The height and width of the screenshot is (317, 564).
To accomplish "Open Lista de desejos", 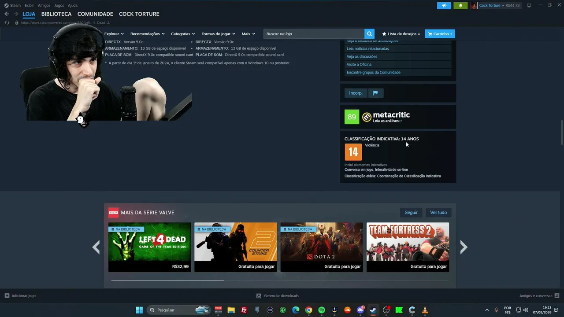I will click(401, 34).
